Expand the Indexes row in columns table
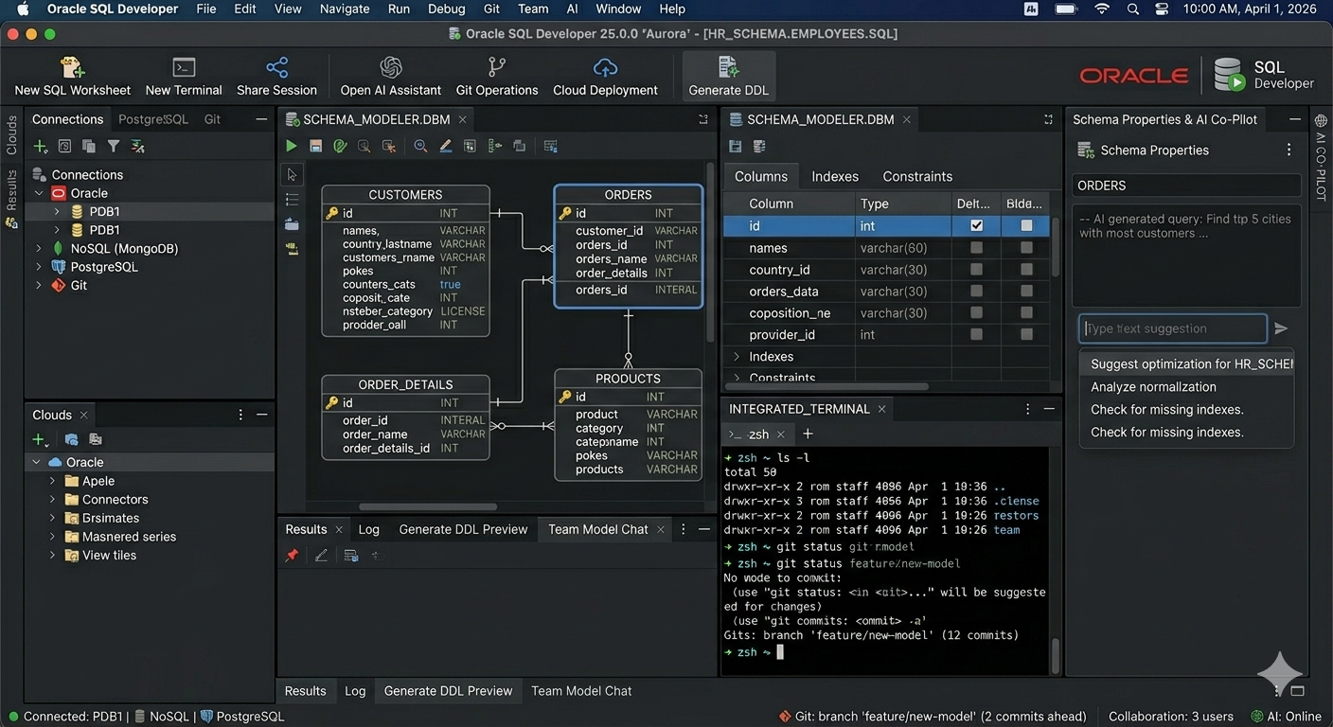 (737, 357)
